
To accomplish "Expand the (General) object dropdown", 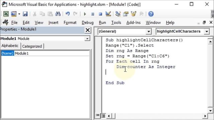I will 148,31.
